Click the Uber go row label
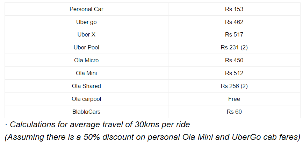Screen dimensions: 303x144 tap(86, 22)
